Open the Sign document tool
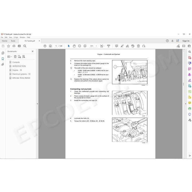The image size is (192, 192). tap(128, 46)
